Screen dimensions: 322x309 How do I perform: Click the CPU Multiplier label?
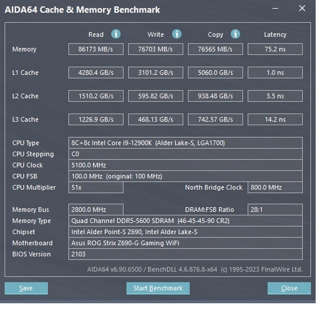coord(34,187)
